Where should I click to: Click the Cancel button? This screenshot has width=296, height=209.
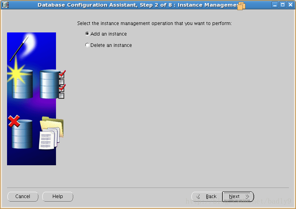(x=23, y=196)
